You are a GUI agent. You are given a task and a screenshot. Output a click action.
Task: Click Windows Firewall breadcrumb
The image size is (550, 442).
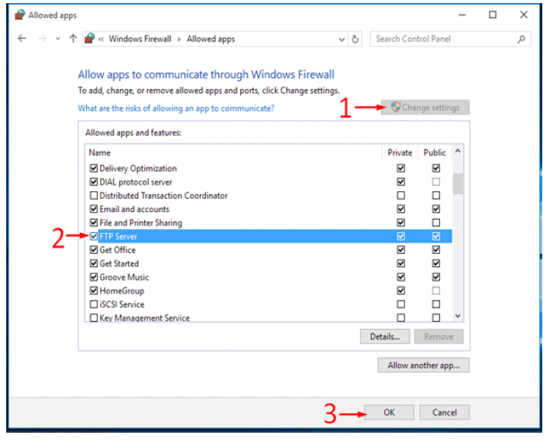click(x=140, y=39)
